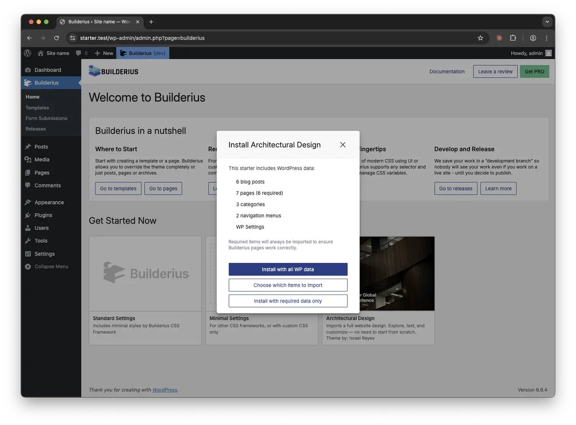Click the Builderius logo in the page header
Screen dimensions: 576x425
(x=113, y=71)
